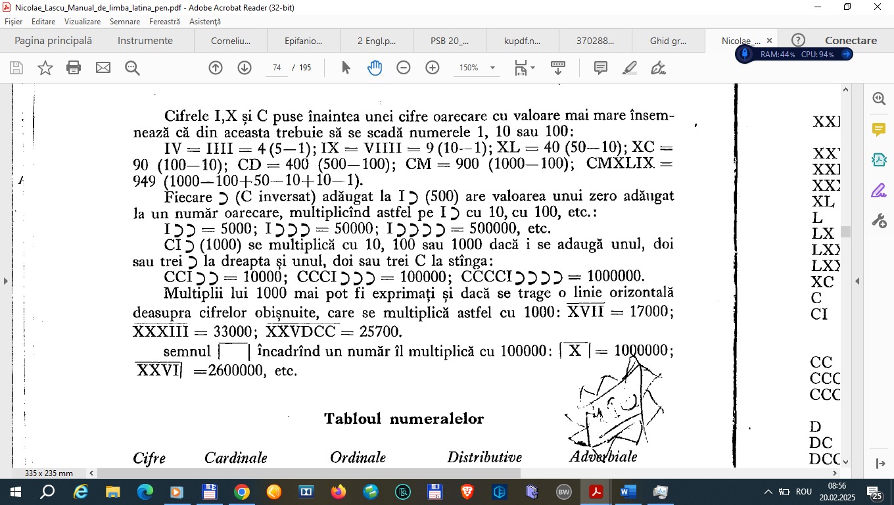
Task: Open the notification center icon
Action: 874,492
